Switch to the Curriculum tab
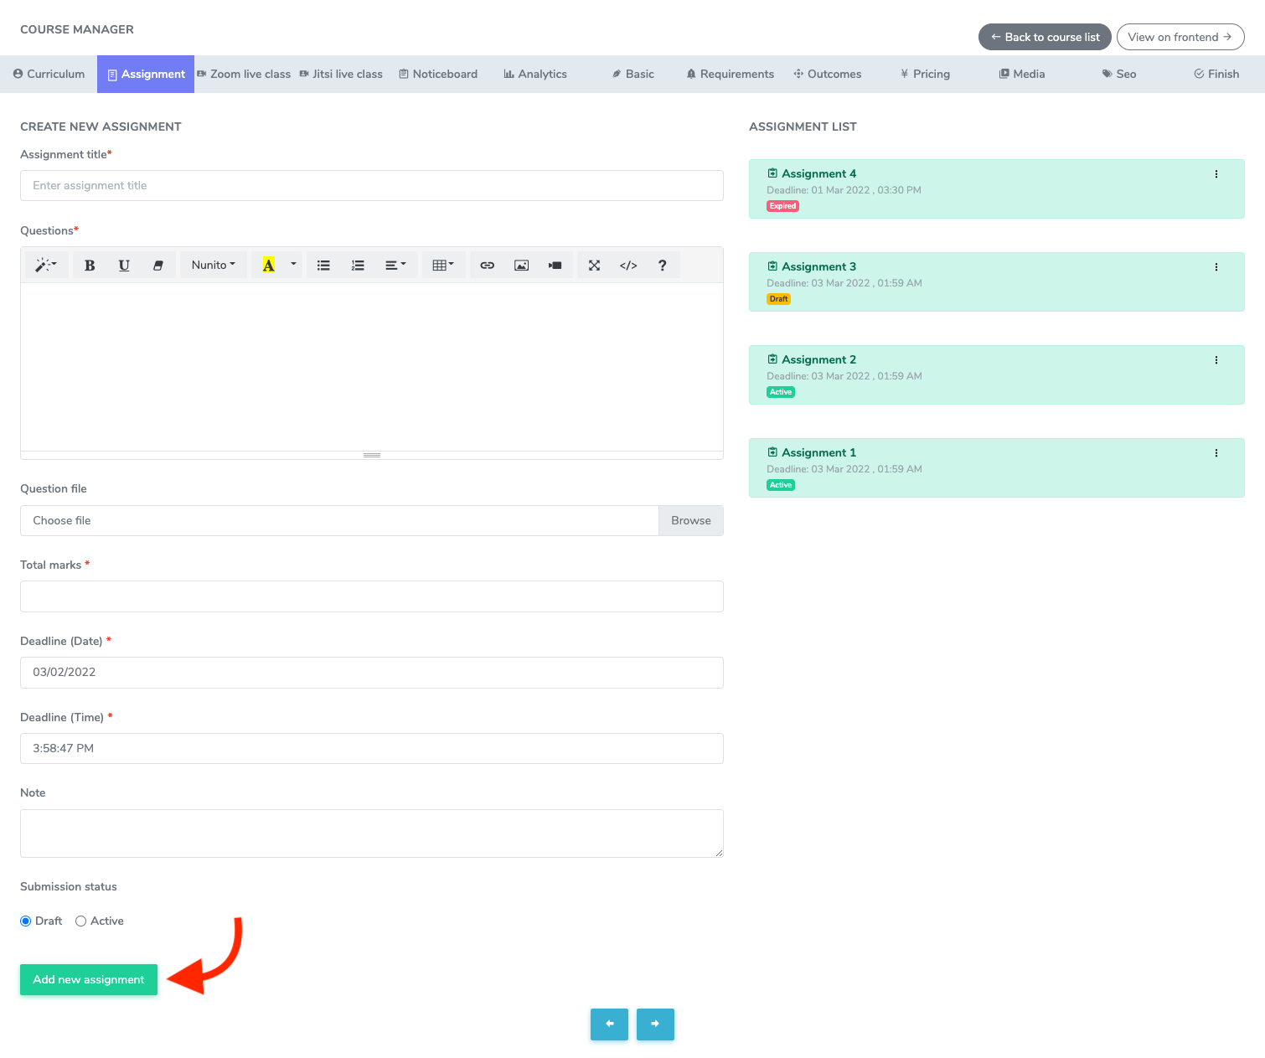This screenshot has width=1265, height=1058. click(x=49, y=74)
